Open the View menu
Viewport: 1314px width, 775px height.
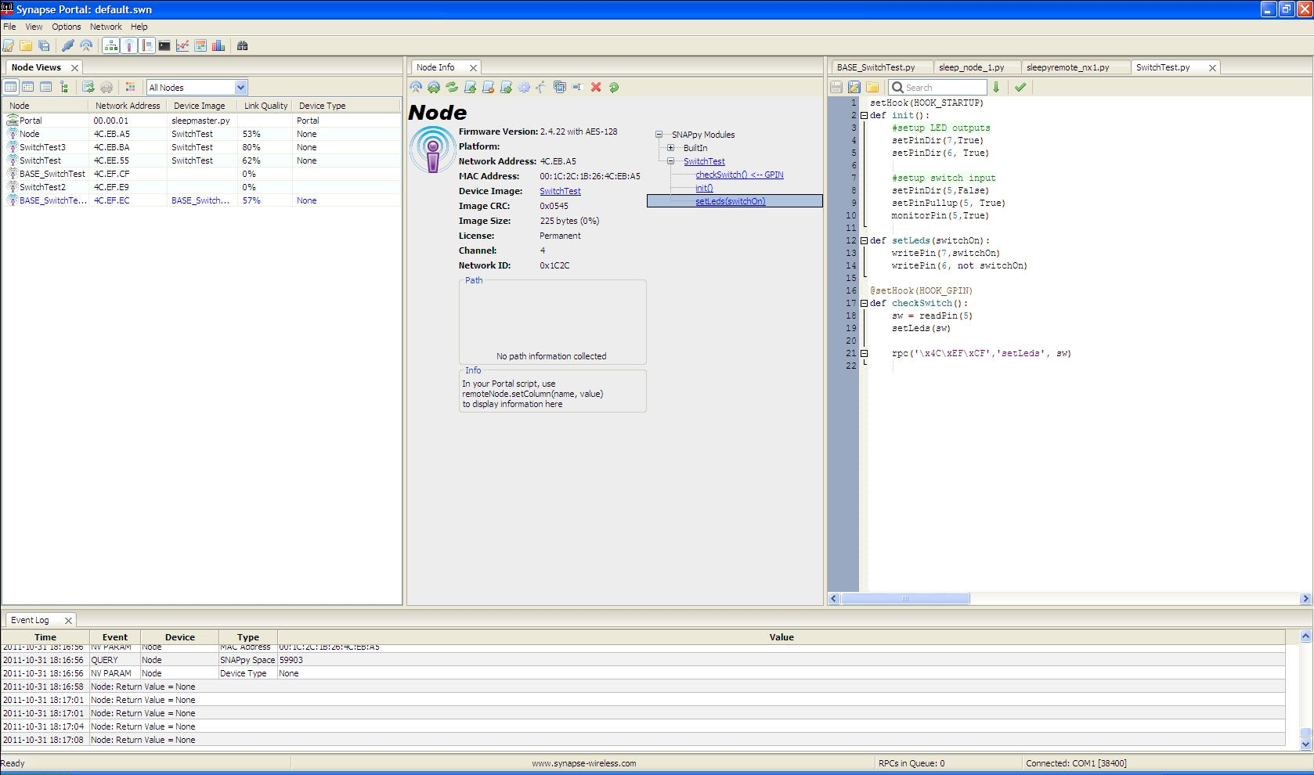(34, 27)
